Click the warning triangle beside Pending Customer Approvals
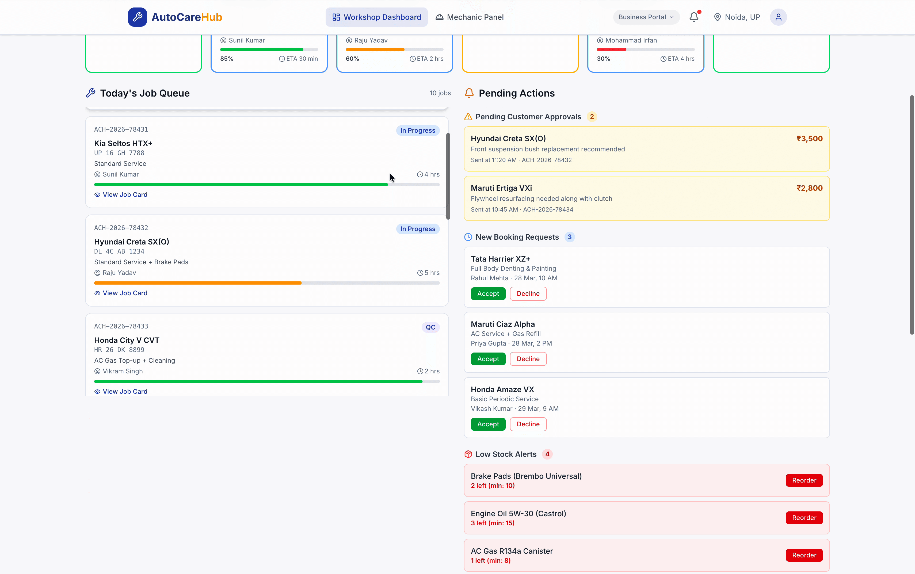This screenshot has height=574, width=915. coord(468,117)
